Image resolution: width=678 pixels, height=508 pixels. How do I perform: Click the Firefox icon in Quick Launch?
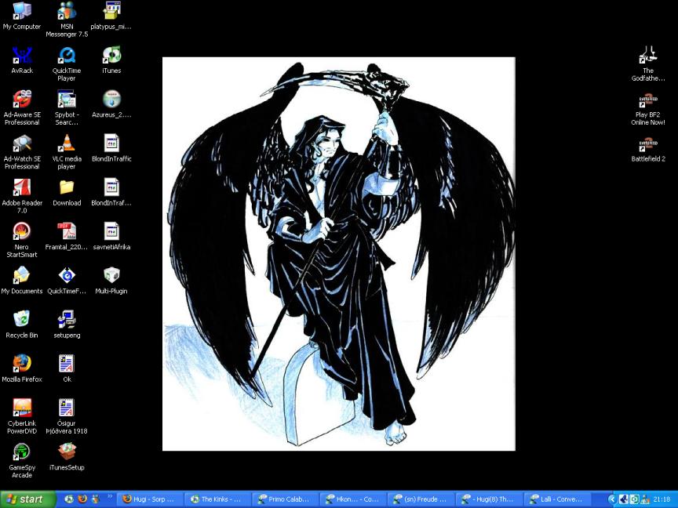point(82,499)
